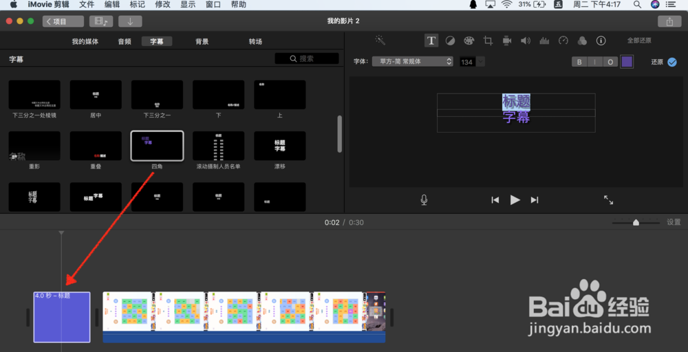Click 标题 text in preview viewer
The width and height of the screenshot is (688, 352).
coord(517,102)
